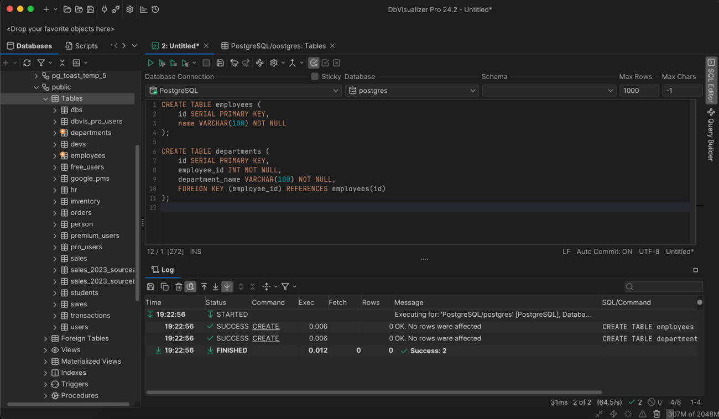
Task: Clear the log with trash icon
Action: pos(178,286)
